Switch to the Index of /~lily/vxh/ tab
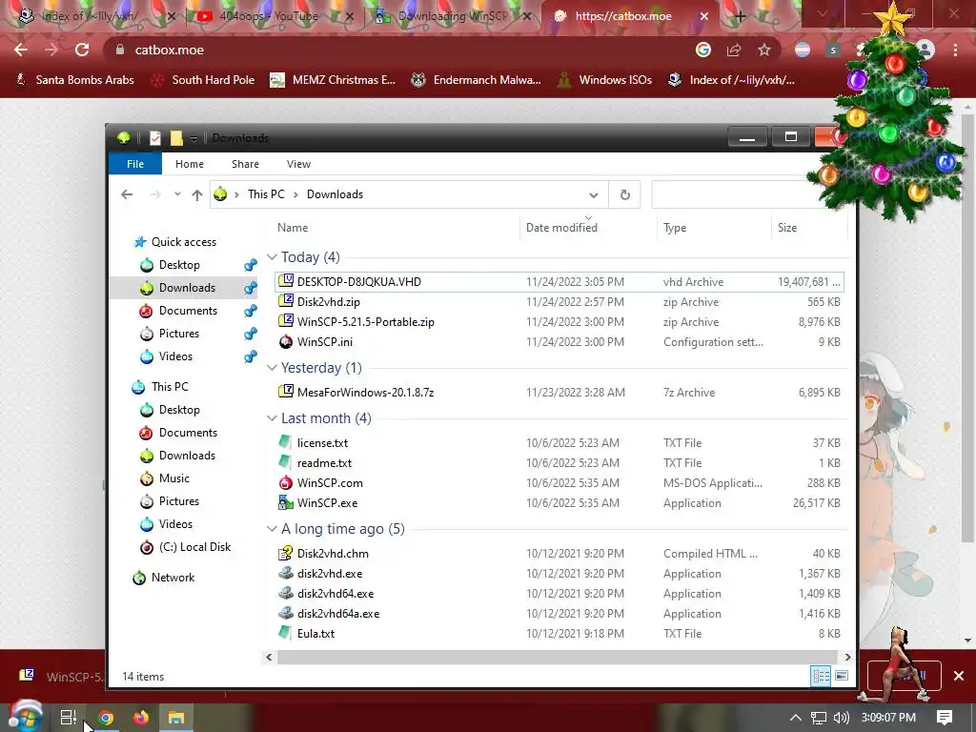Screen dimensions: 976x732 [x=90, y=16]
